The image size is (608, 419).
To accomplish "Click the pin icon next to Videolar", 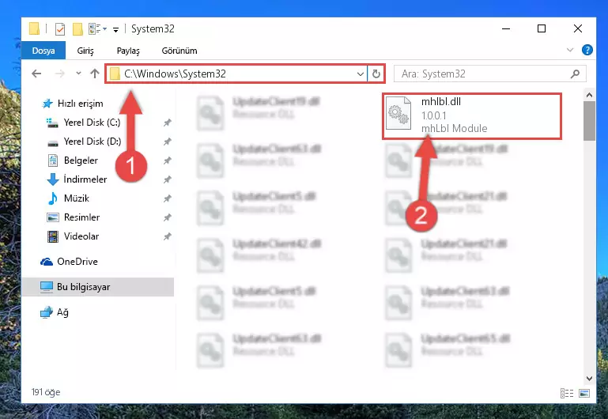I will [167, 236].
